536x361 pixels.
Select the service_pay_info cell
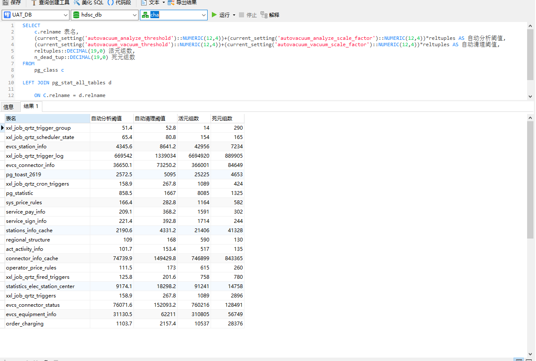(47, 212)
